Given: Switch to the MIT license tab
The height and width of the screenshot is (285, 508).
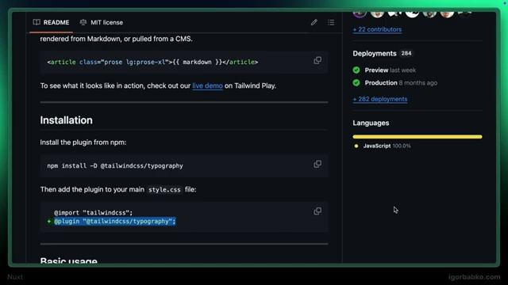Looking at the screenshot, I should click(102, 22).
